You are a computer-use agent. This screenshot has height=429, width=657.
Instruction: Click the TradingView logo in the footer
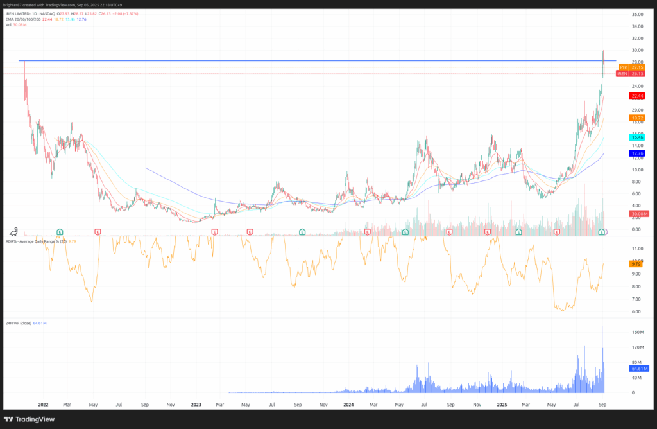[30, 419]
